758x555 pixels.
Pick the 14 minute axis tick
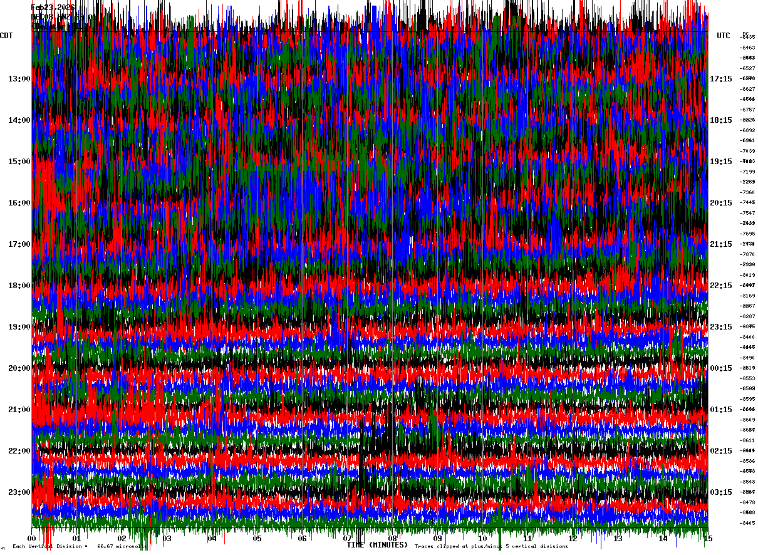click(x=663, y=539)
